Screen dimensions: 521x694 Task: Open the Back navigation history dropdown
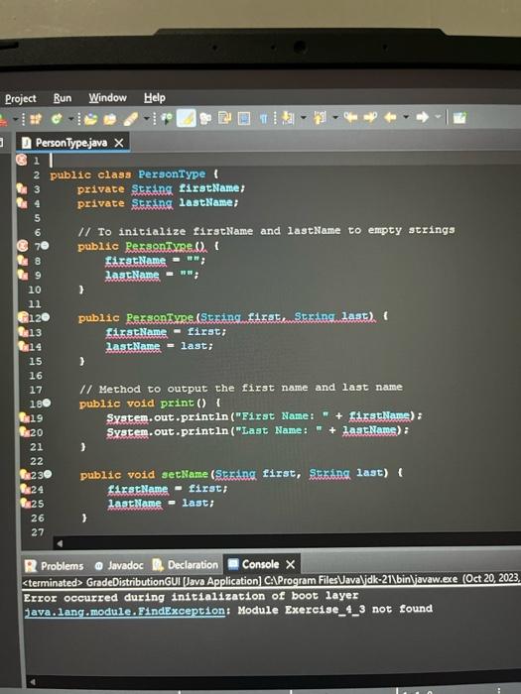pos(405,117)
